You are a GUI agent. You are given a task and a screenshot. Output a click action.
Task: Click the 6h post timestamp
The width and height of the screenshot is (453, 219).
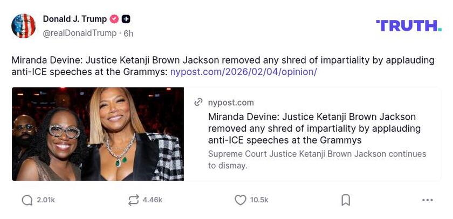tap(128, 33)
